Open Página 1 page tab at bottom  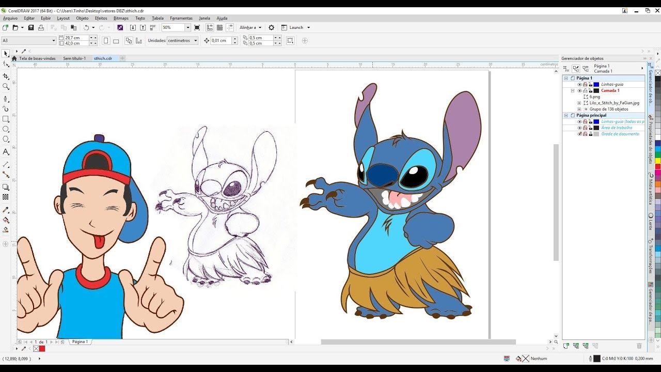click(80, 342)
